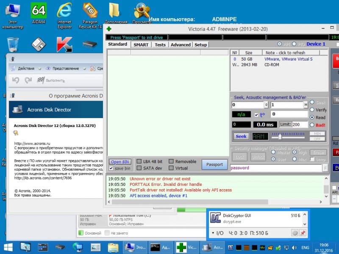Open the Windows Start button
Screen dimensions: 339x254
(x=8, y=247)
